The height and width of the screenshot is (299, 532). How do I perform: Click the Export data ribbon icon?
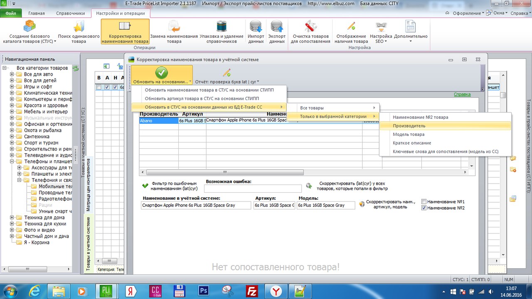(277, 32)
